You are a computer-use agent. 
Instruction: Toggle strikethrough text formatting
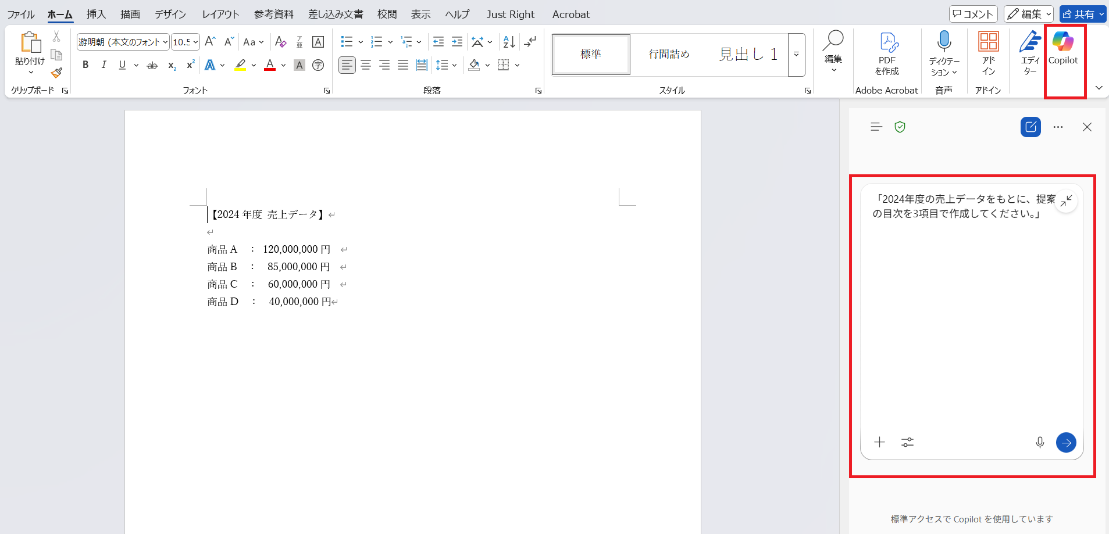click(x=152, y=66)
